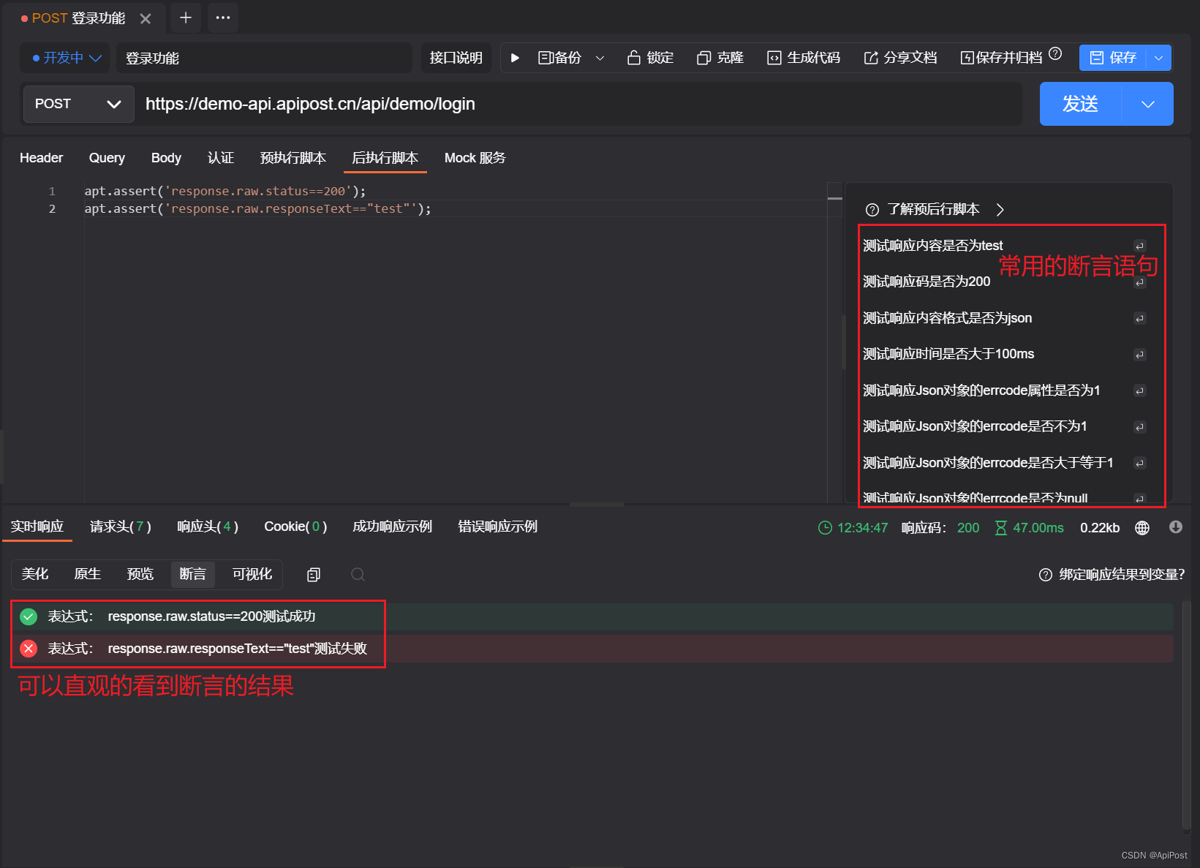Switch to the 预执行脚本 tab
1200x868 pixels.
[x=293, y=158]
